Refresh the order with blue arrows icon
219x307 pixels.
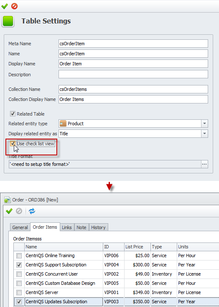(32, 211)
